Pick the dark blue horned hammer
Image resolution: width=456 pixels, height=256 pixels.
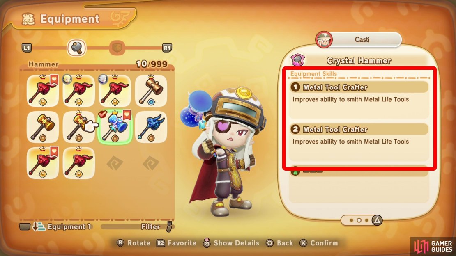[x=151, y=127]
